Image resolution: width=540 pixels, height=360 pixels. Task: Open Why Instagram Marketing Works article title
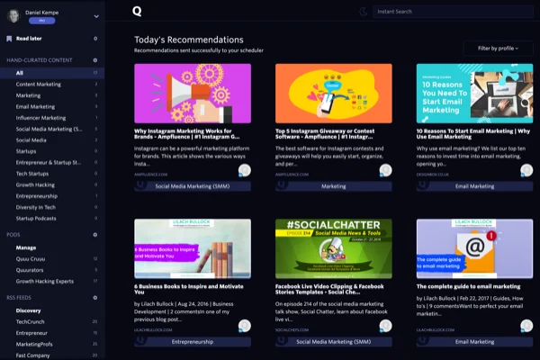tap(187, 134)
